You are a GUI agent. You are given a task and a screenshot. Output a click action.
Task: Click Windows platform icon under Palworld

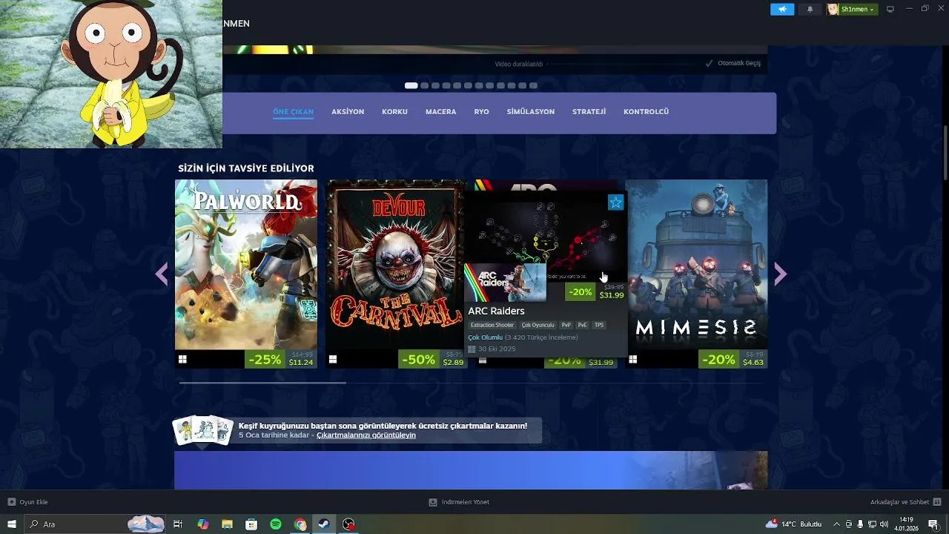click(x=182, y=359)
